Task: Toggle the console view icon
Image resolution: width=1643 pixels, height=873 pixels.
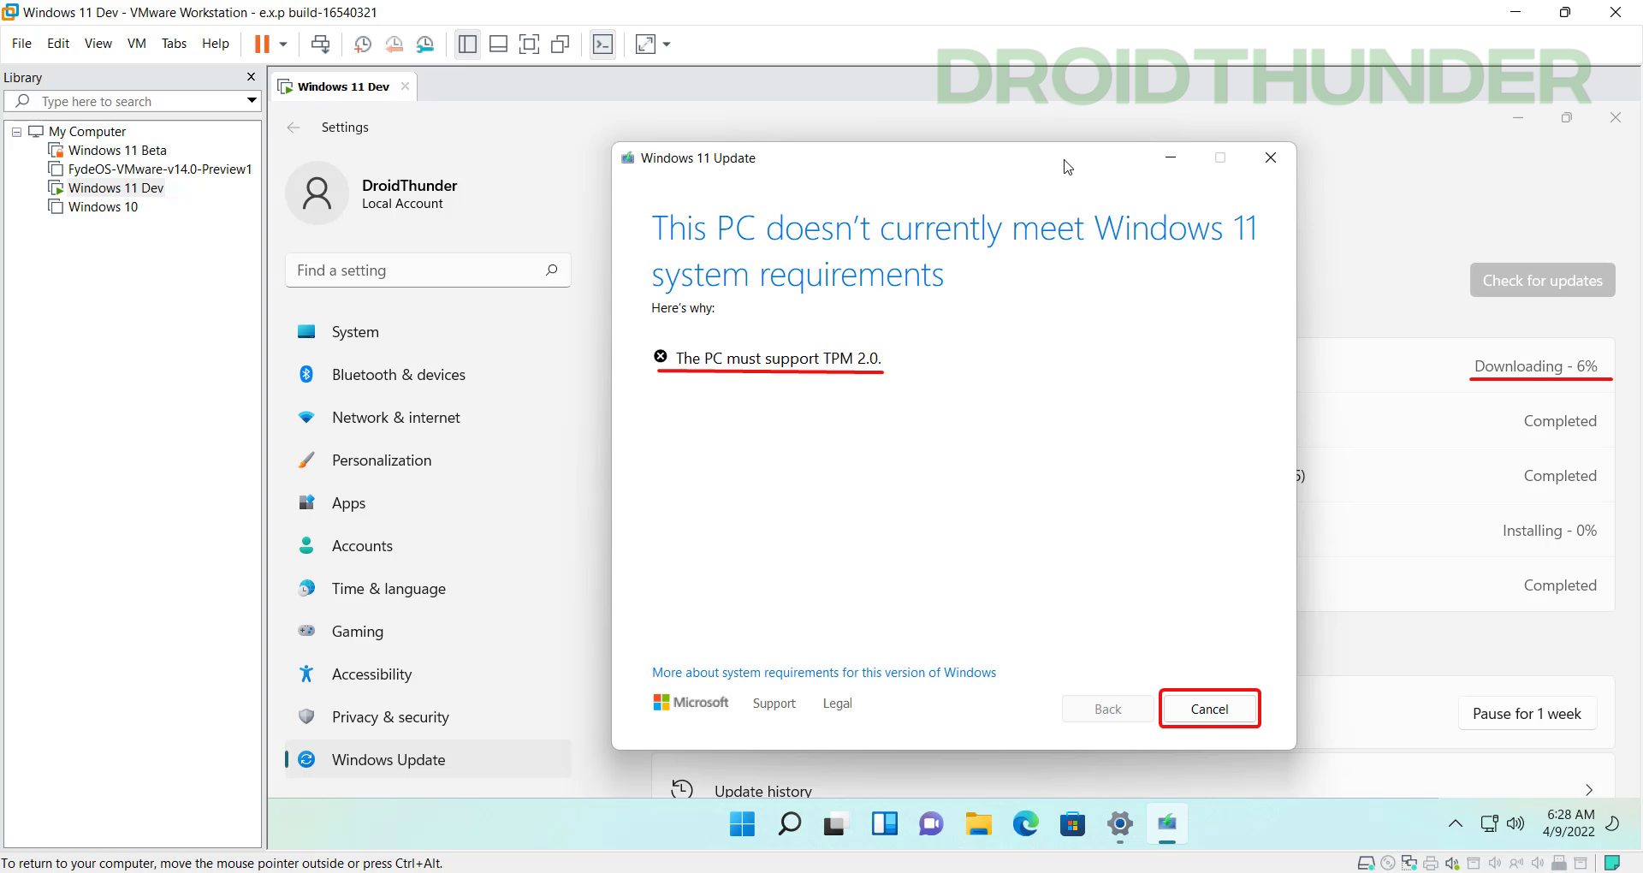Action: click(603, 44)
